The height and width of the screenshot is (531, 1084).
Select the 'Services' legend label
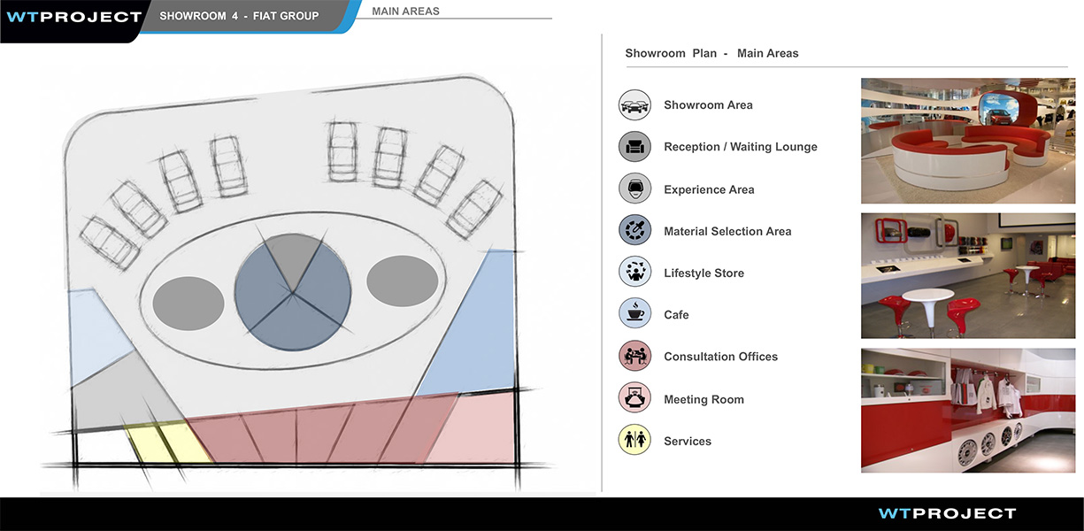[688, 441]
